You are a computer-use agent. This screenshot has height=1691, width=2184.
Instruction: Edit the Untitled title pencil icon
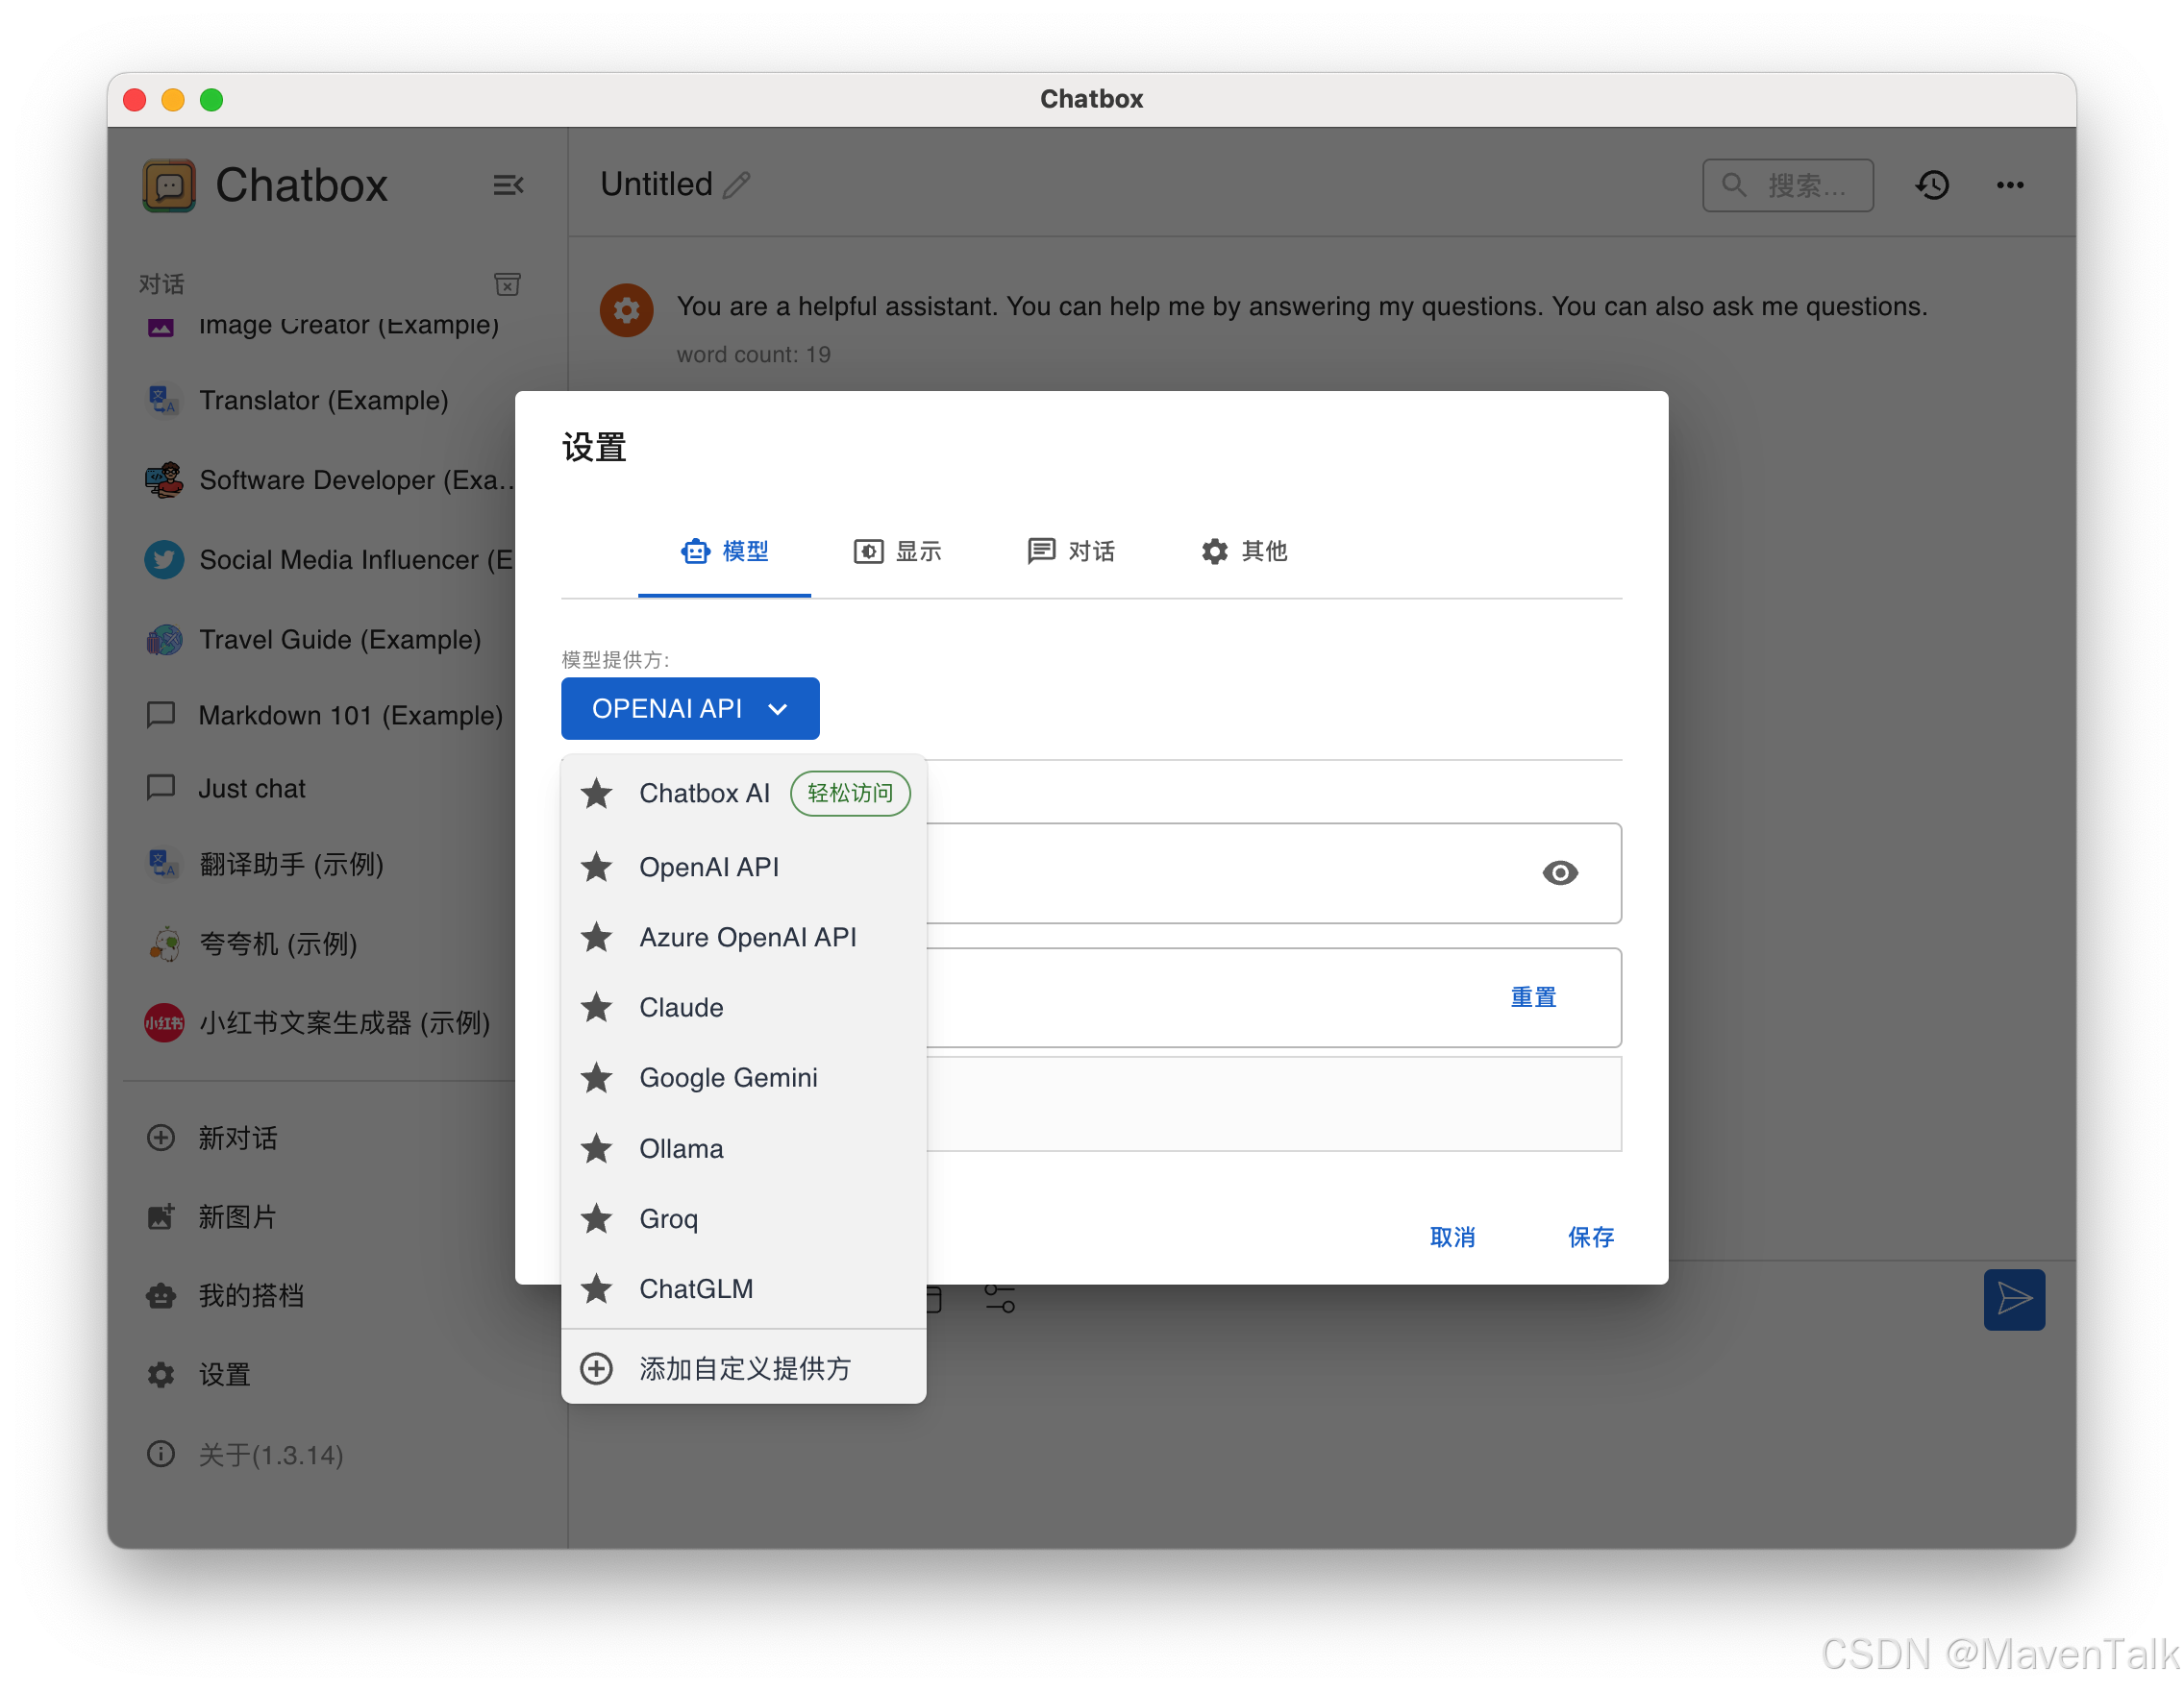click(x=737, y=184)
